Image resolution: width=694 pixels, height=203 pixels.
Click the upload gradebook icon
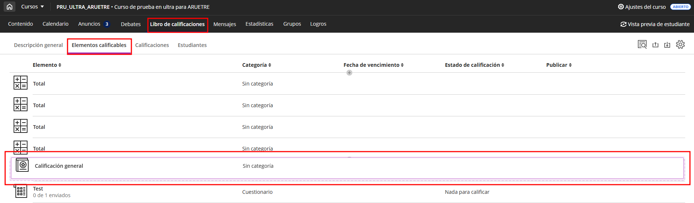(x=655, y=45)
